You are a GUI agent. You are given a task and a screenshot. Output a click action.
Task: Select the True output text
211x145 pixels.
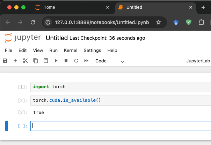[x=38, y=113]
